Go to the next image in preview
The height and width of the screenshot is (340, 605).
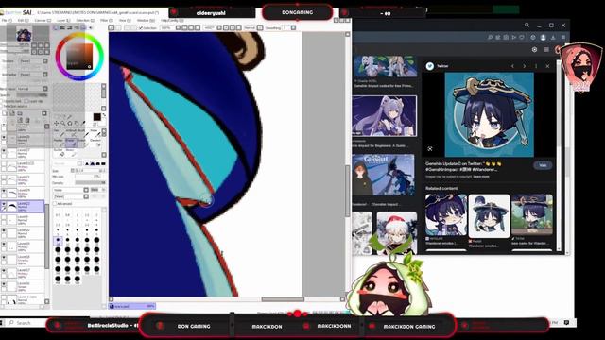524,66
